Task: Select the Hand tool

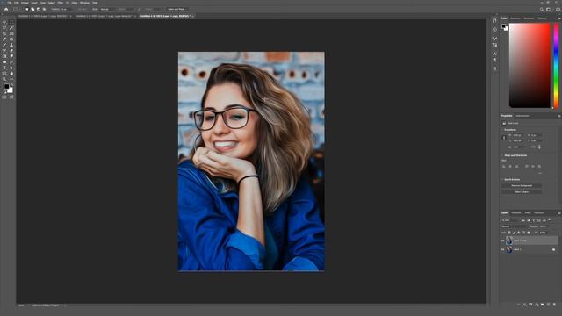Action: (x=11, y=74)
